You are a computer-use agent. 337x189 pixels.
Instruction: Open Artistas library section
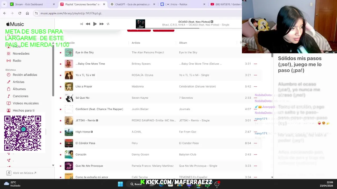(x=18, y=82)
